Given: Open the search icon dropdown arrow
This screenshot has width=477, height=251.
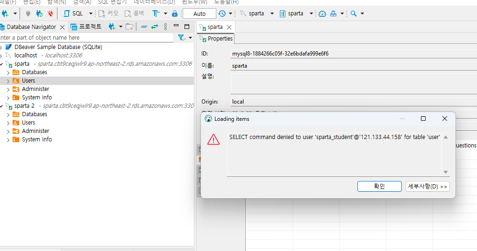Looking at the screenshot, I should pos(362,14).
